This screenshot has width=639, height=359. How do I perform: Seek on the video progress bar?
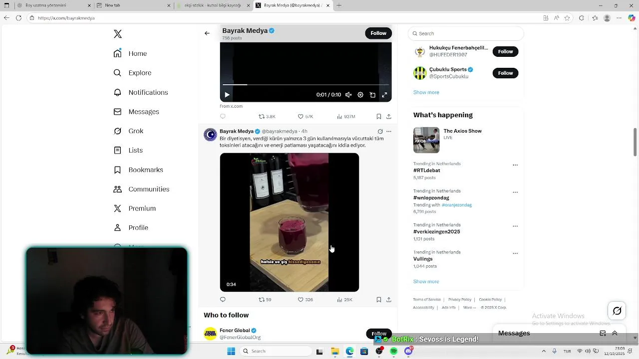pos(306,85)
